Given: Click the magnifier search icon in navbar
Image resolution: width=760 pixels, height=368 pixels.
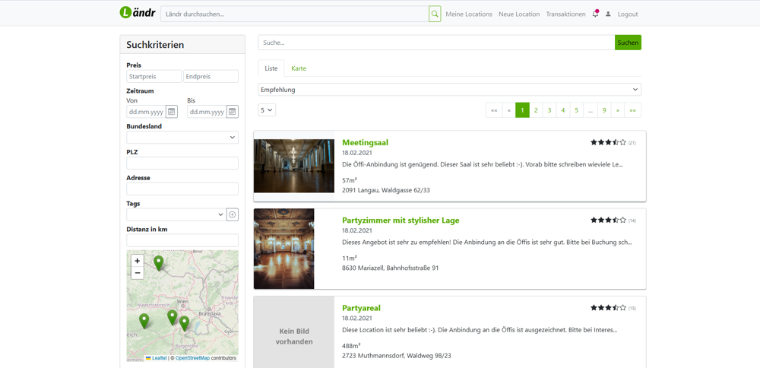Looking at the screenshot, I should coord(435,14).
